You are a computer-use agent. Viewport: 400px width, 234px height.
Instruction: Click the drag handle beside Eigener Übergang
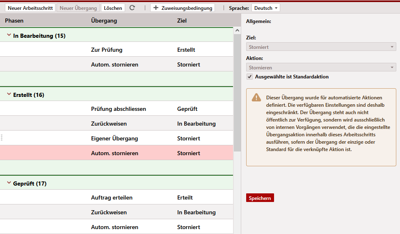[x=2, y=138]
